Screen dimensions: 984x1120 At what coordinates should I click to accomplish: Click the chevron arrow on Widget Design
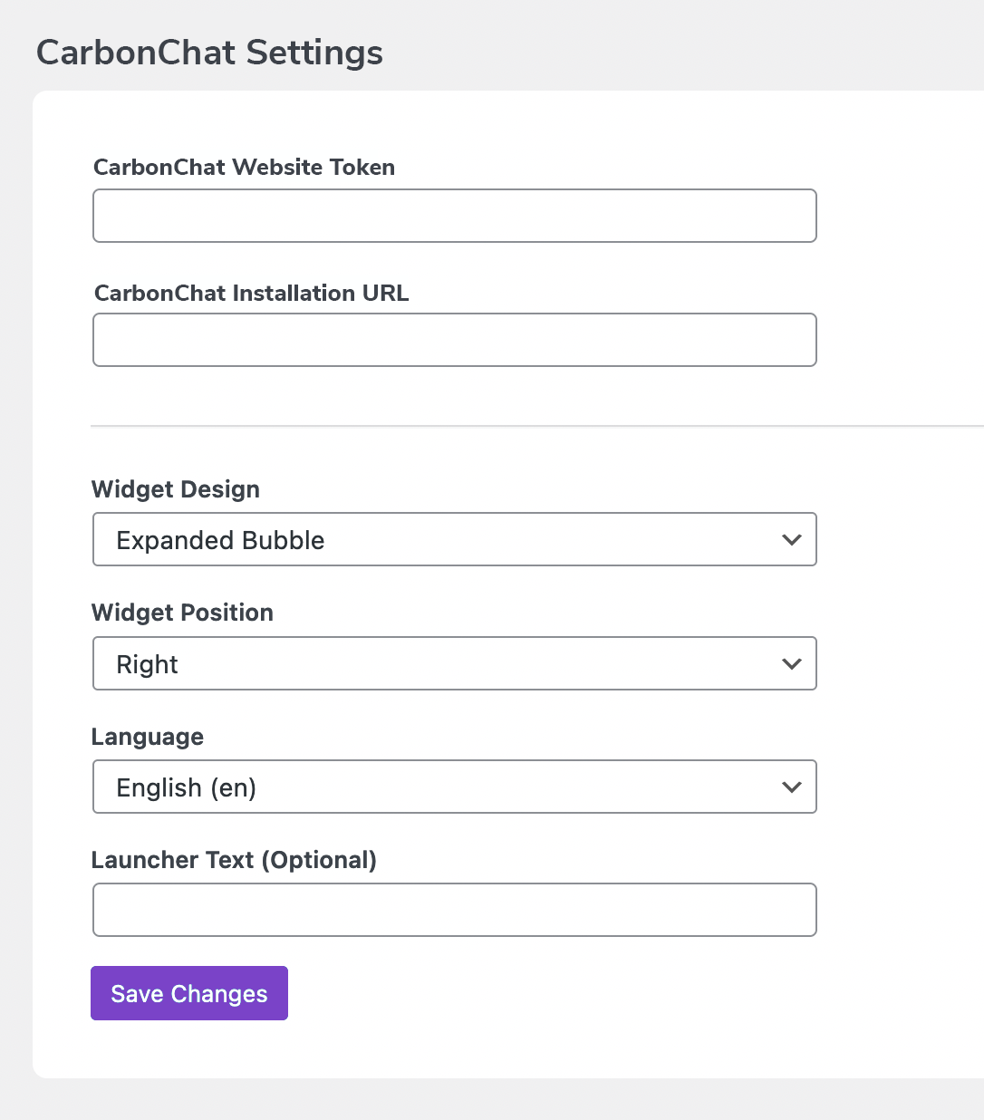tap(791, 540)
